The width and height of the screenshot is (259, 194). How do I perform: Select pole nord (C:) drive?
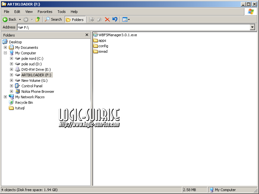[32, 59]
